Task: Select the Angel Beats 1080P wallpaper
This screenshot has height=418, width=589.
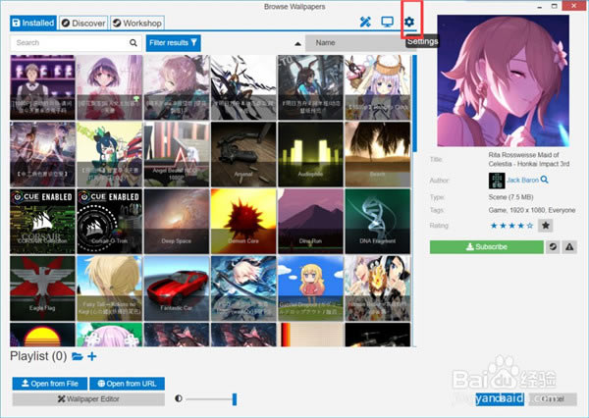Action: (x=177, y=154)
